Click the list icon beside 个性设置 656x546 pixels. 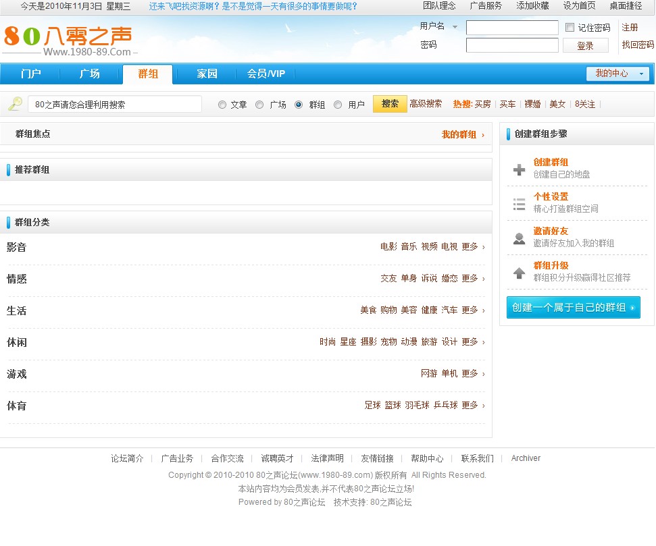(x=520, y=204)
